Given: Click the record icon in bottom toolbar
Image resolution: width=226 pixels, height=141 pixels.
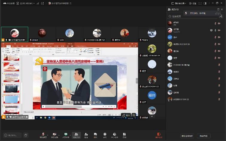Looking at the screenshot, I should pos(105,135).
